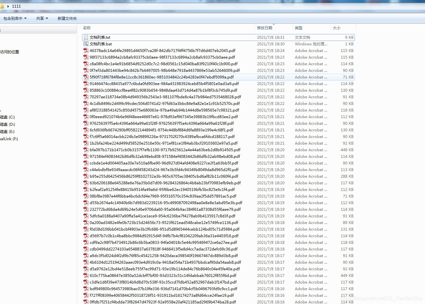Click the PDF icon for 858863c100884ccf8ea4f82c9083b654 file
The image size is (425, 304).
point(86,90)
